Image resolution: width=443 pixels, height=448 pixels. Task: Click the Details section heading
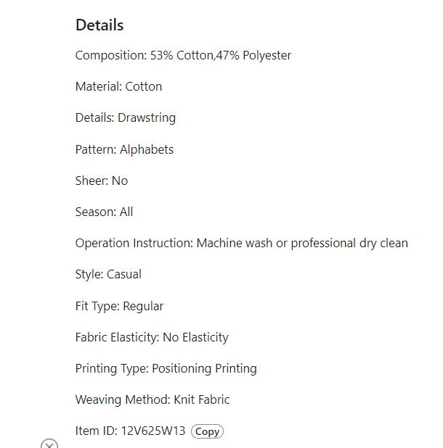click(99, 25)
